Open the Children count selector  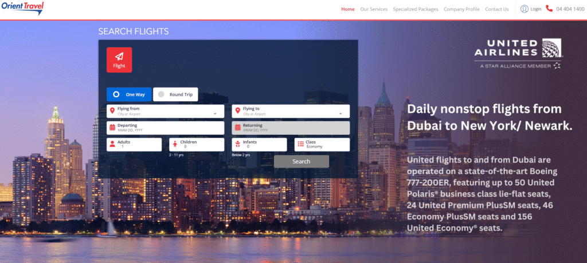[197, 145]
